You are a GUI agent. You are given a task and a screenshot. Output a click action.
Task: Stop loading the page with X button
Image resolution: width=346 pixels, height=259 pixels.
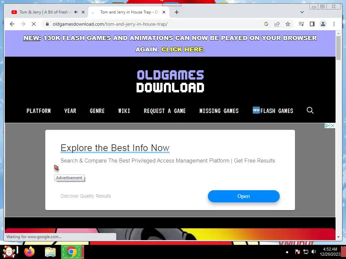click(x=34, y=24)
